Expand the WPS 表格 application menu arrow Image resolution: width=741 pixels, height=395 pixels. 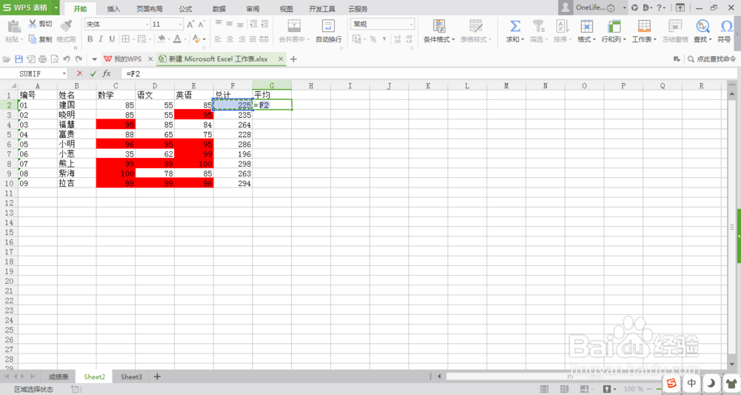point(56,7)
